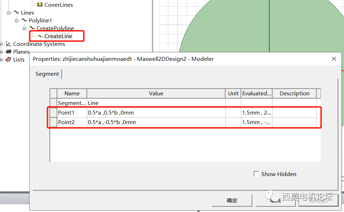Select the Lines folder label
Viewport: 344px width, 212px height.
27,13
